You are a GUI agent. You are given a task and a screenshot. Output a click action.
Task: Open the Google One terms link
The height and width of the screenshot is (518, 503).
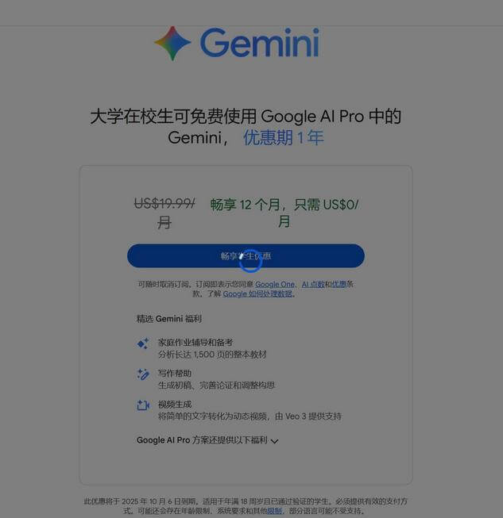tap(275, 284)
